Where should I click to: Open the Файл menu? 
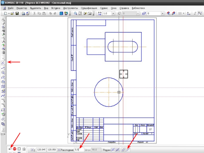click(x=10, y=8)
